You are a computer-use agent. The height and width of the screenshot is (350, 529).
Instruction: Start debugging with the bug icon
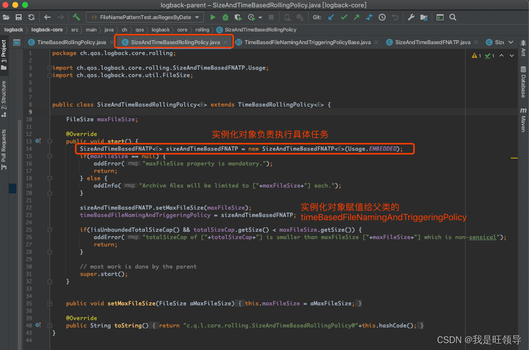point(225,17)
